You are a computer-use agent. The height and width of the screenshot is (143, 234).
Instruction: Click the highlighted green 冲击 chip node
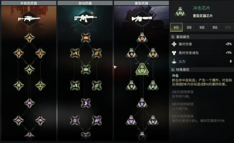142,69
